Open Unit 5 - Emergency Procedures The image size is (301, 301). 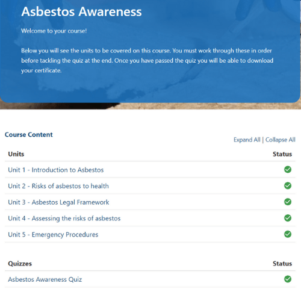[53, 235]
